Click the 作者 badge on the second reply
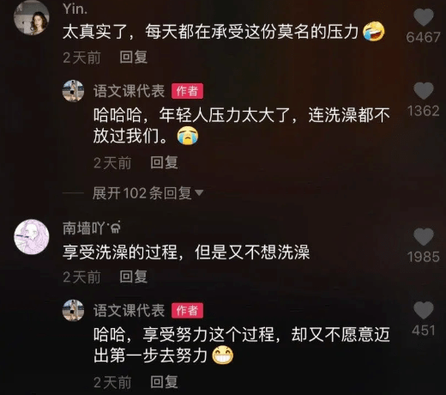Viewport: 446px width, 395px height. click(187, 311)
